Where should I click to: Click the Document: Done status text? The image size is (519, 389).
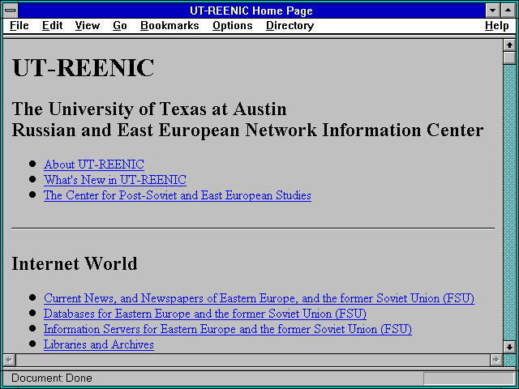[x=52, y=378]
